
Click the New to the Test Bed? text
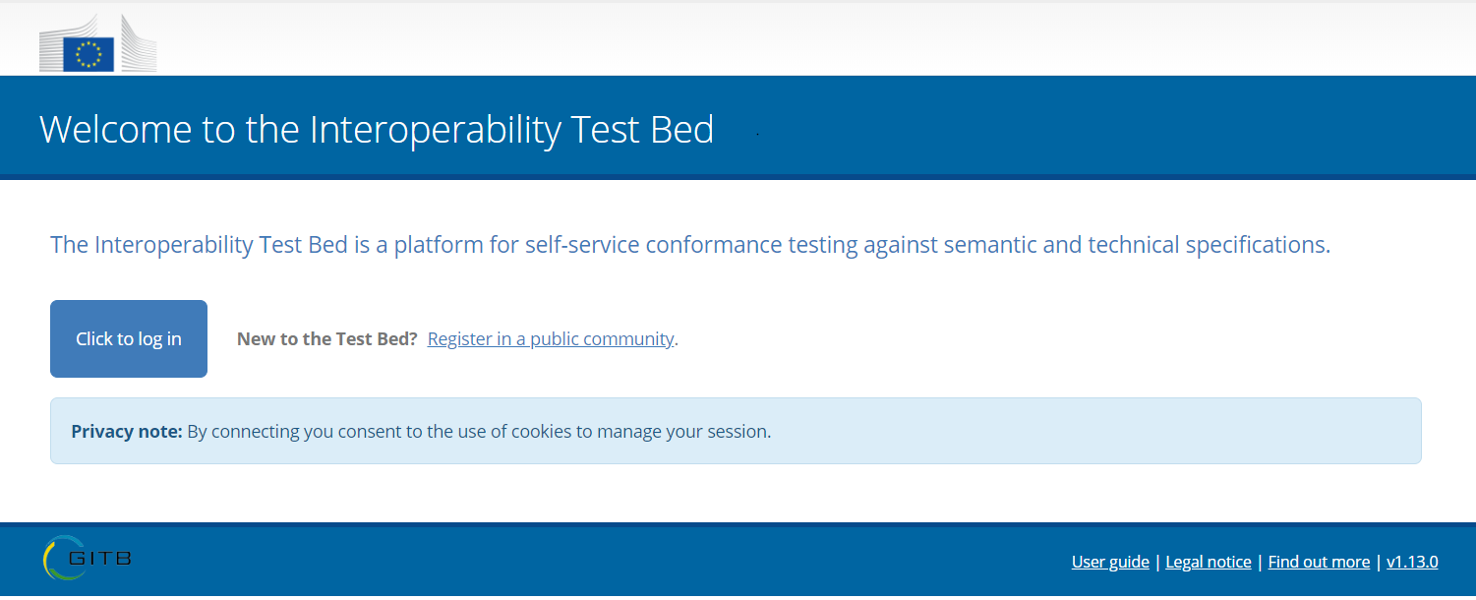326,339
